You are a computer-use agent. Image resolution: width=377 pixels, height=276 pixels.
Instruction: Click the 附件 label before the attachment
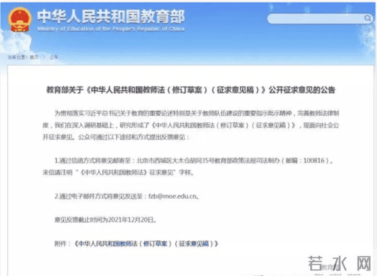tap(63, 241)
